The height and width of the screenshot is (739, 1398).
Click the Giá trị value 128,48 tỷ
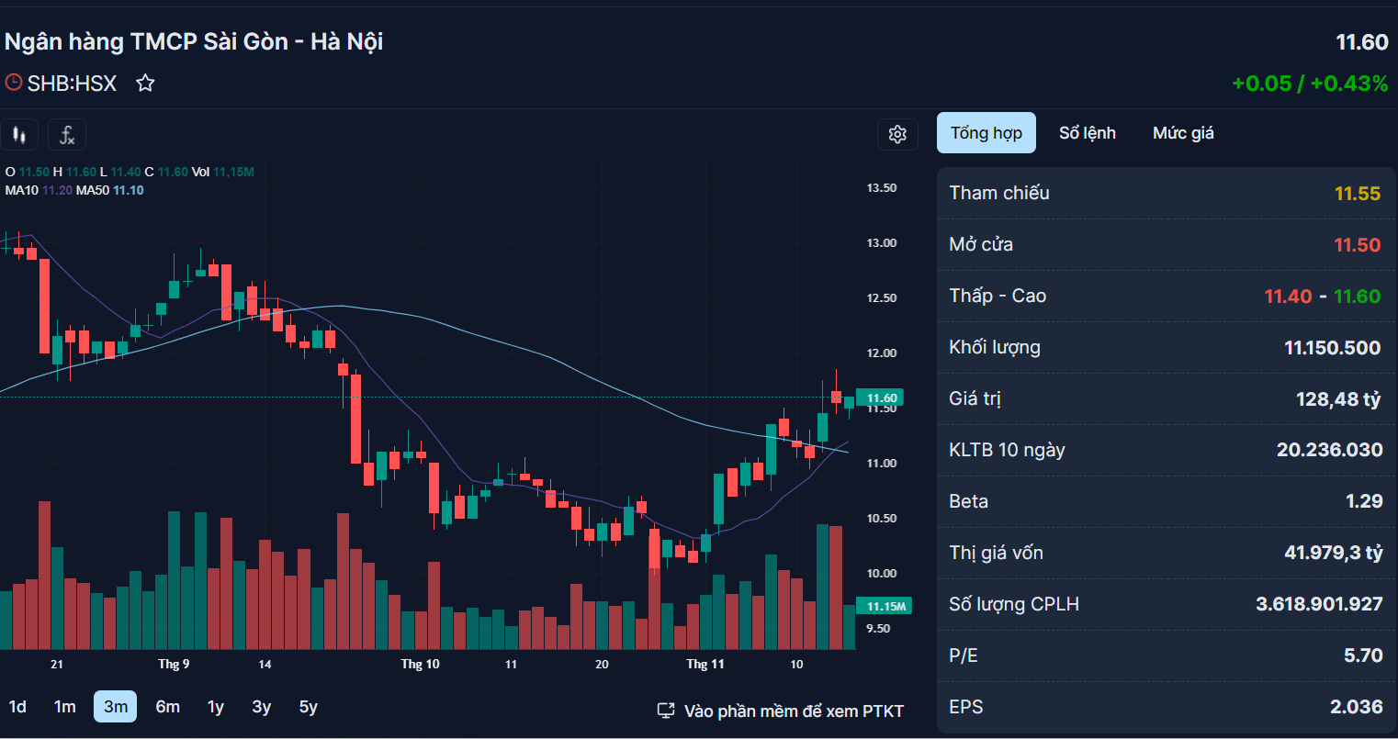tap(1338, 399)
